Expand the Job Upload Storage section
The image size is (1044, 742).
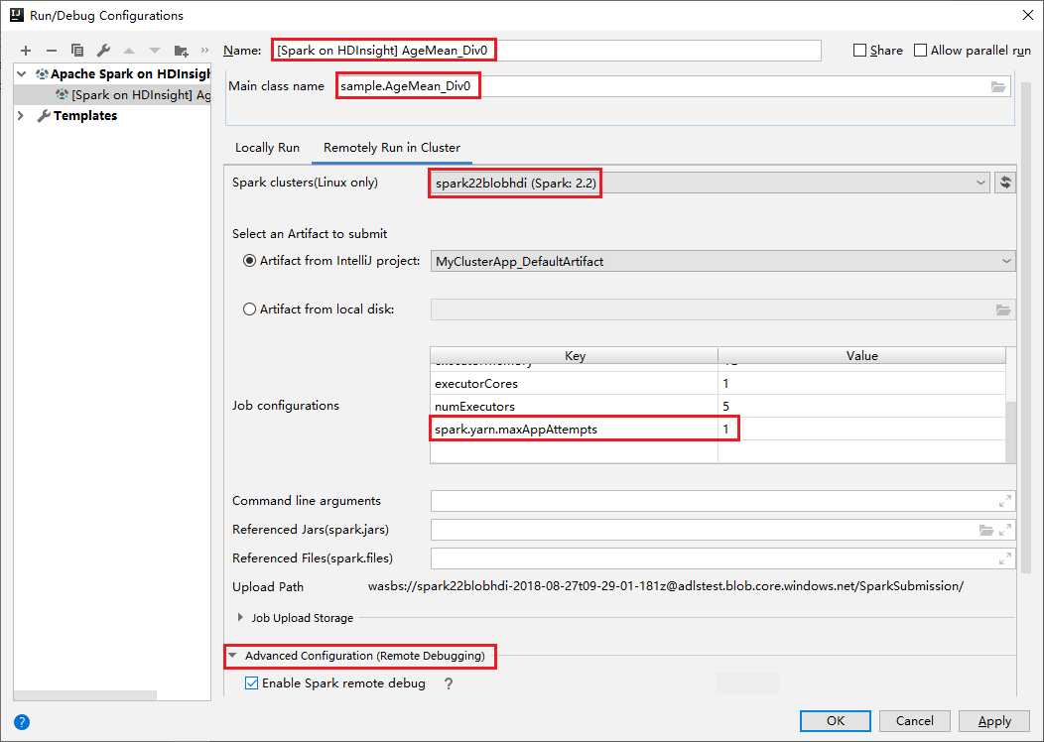[x=240, y=618]
